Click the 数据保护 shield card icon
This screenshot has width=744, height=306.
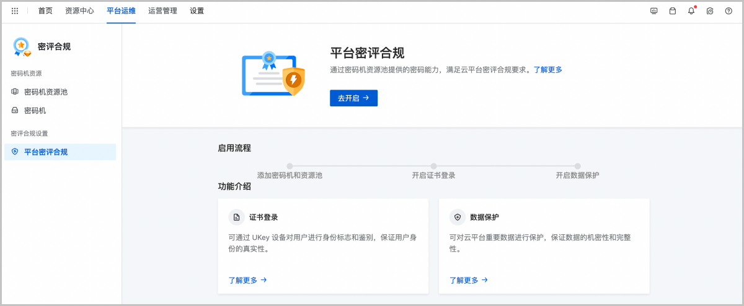coord(458,217)
